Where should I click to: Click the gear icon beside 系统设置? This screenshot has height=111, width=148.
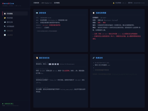[5, 31]
